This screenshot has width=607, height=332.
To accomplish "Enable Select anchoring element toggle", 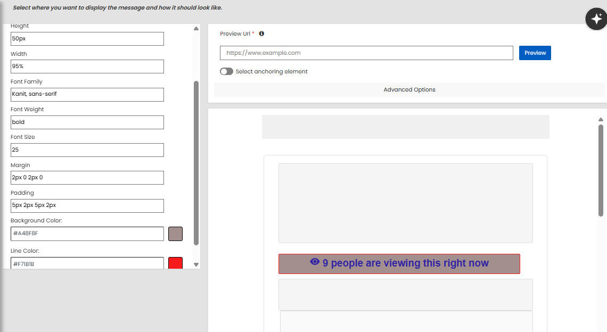I will click(226, 71).
